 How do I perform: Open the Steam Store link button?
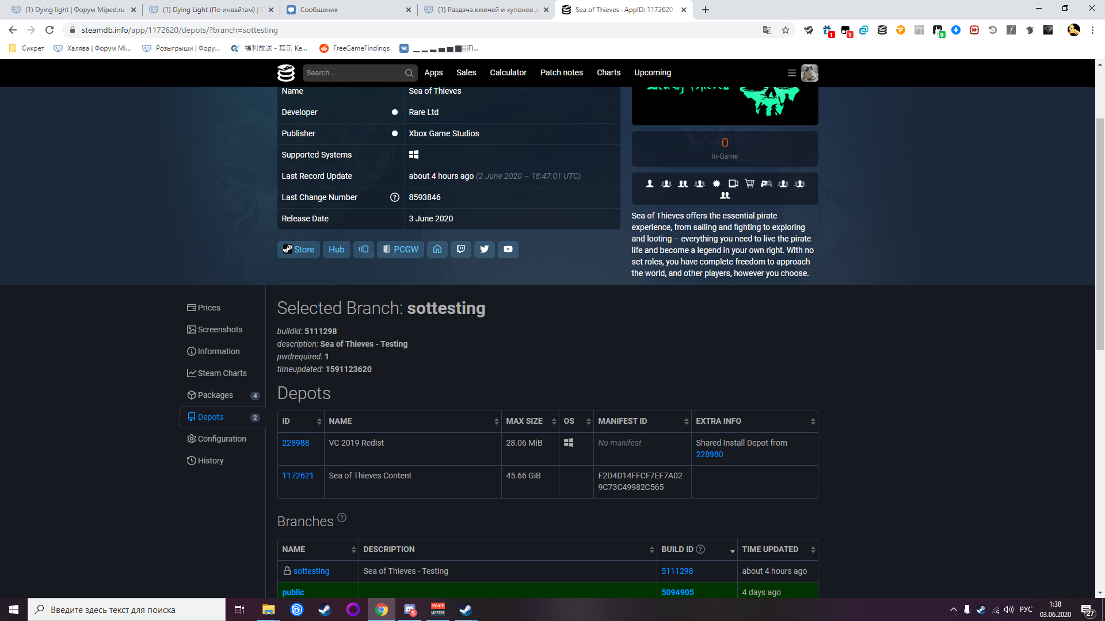(299, 250)
